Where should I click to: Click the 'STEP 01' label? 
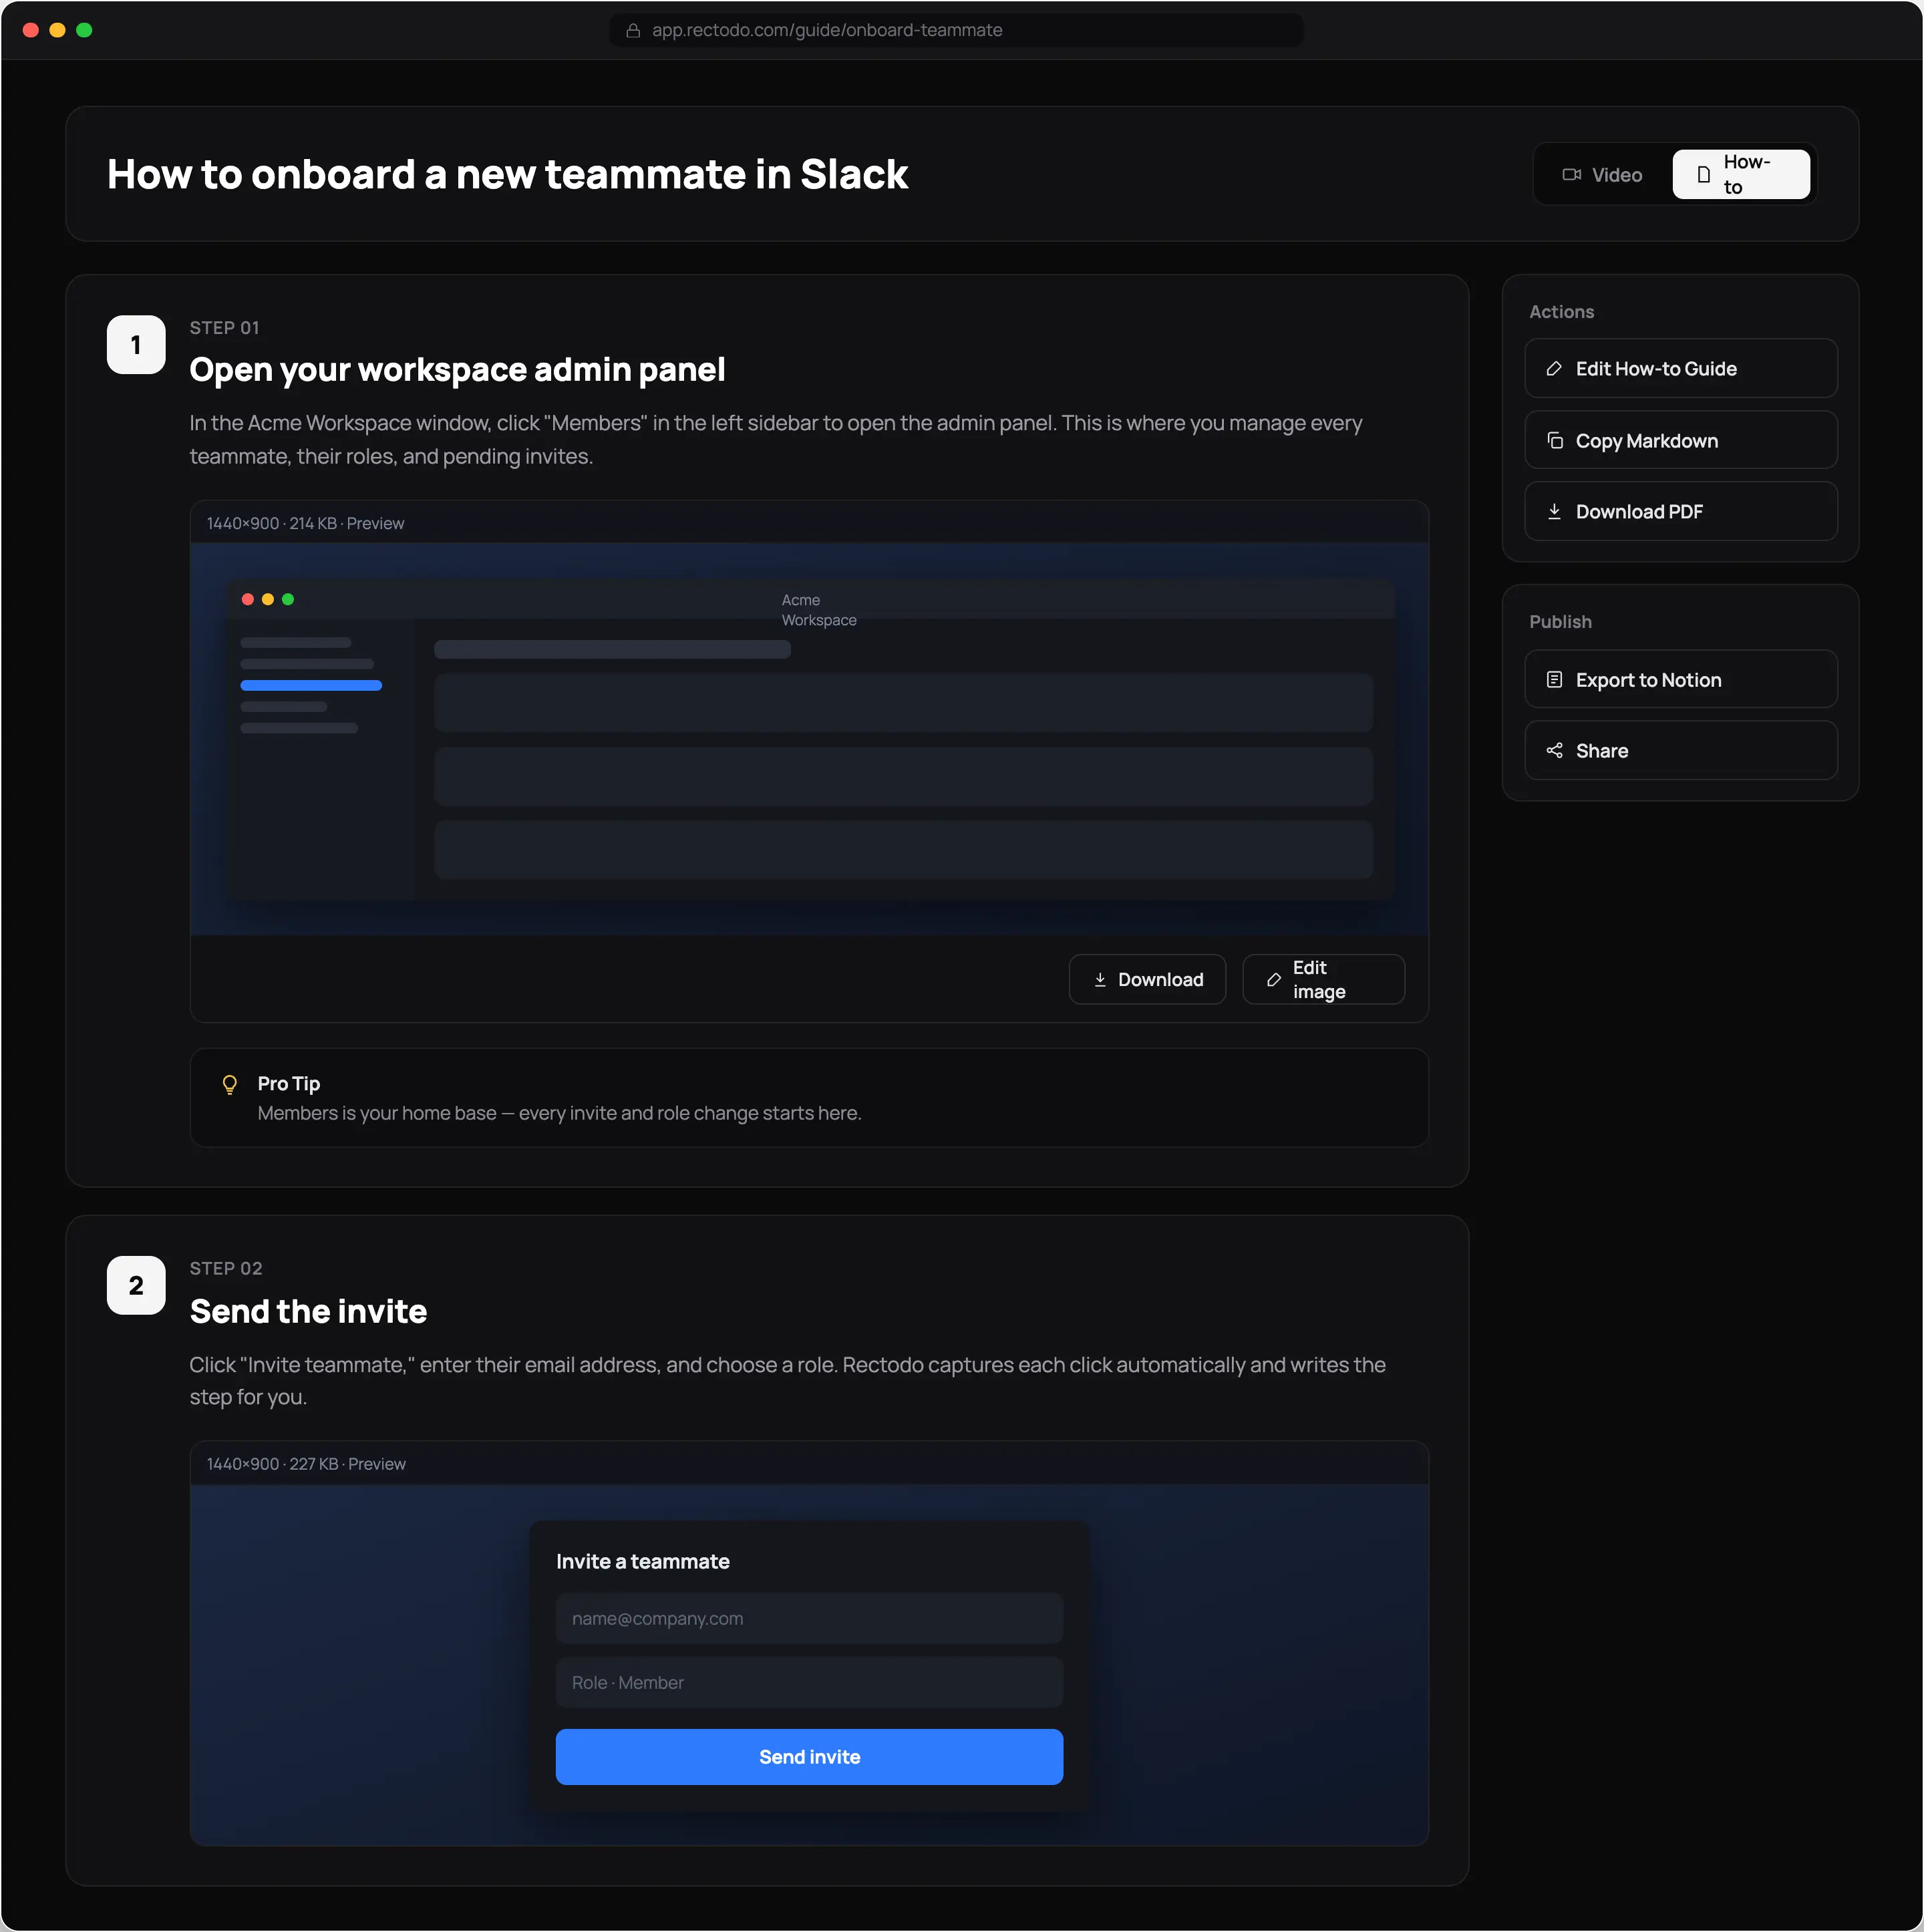tap(224, 328)
